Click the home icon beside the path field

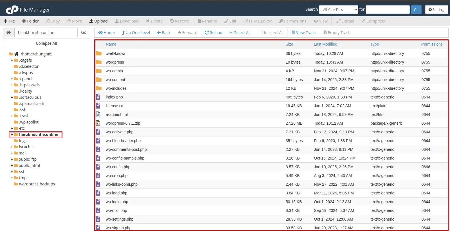[x=9, y=32]
